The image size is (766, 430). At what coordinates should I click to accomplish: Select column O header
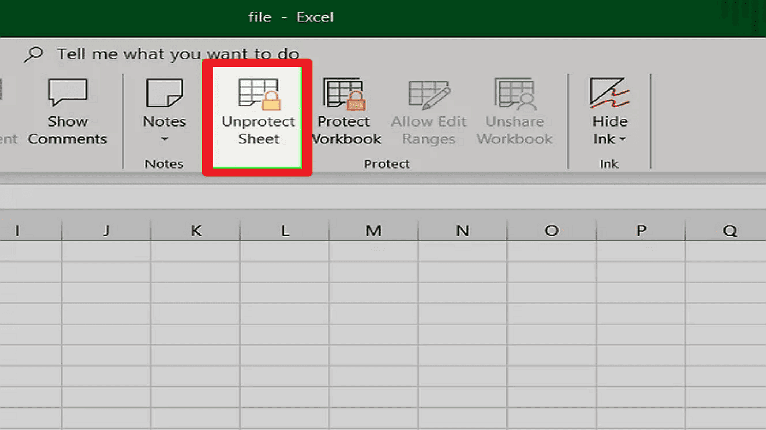click(552, 230)
